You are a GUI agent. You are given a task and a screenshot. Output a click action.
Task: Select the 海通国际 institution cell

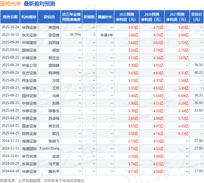point(29,149)
